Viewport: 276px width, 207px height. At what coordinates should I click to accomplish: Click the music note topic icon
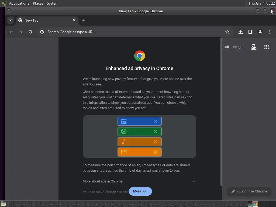pyautogui.click(x=124, y=142)
